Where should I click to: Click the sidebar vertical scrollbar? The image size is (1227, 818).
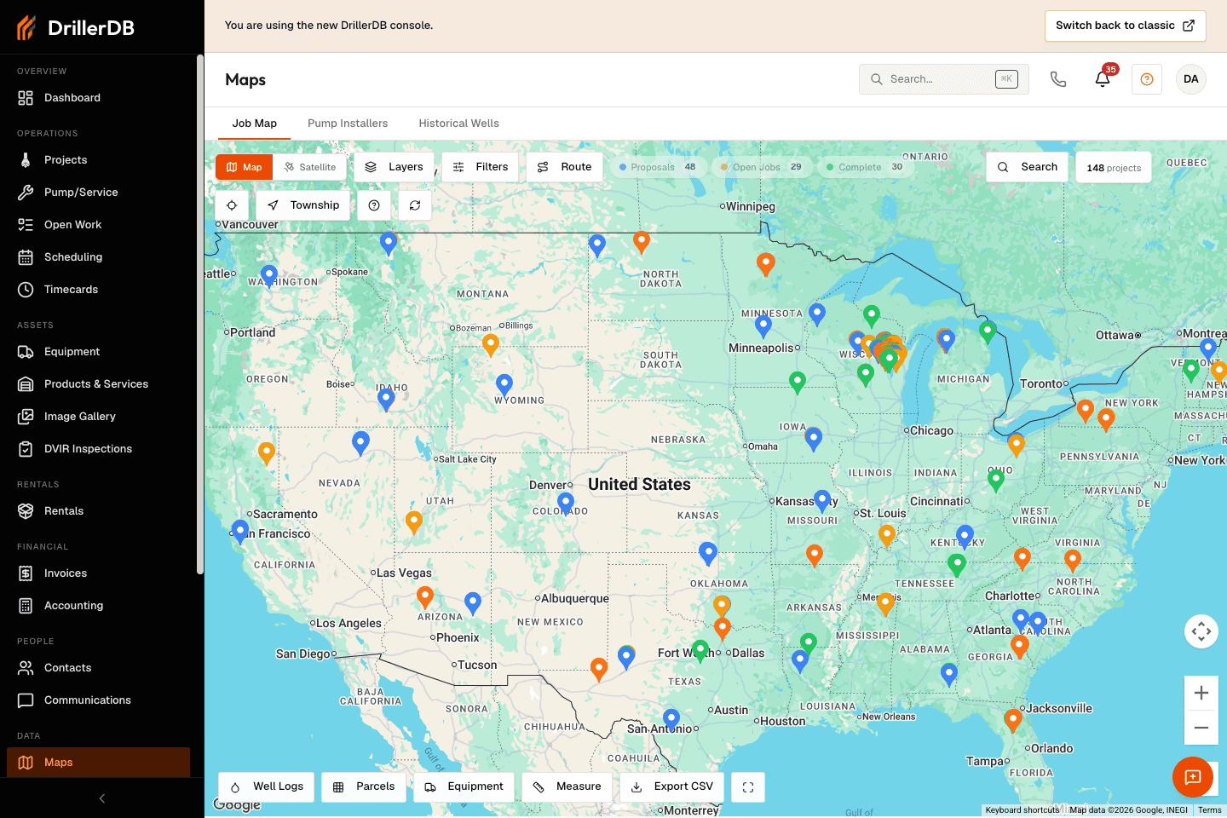point(200,315)
